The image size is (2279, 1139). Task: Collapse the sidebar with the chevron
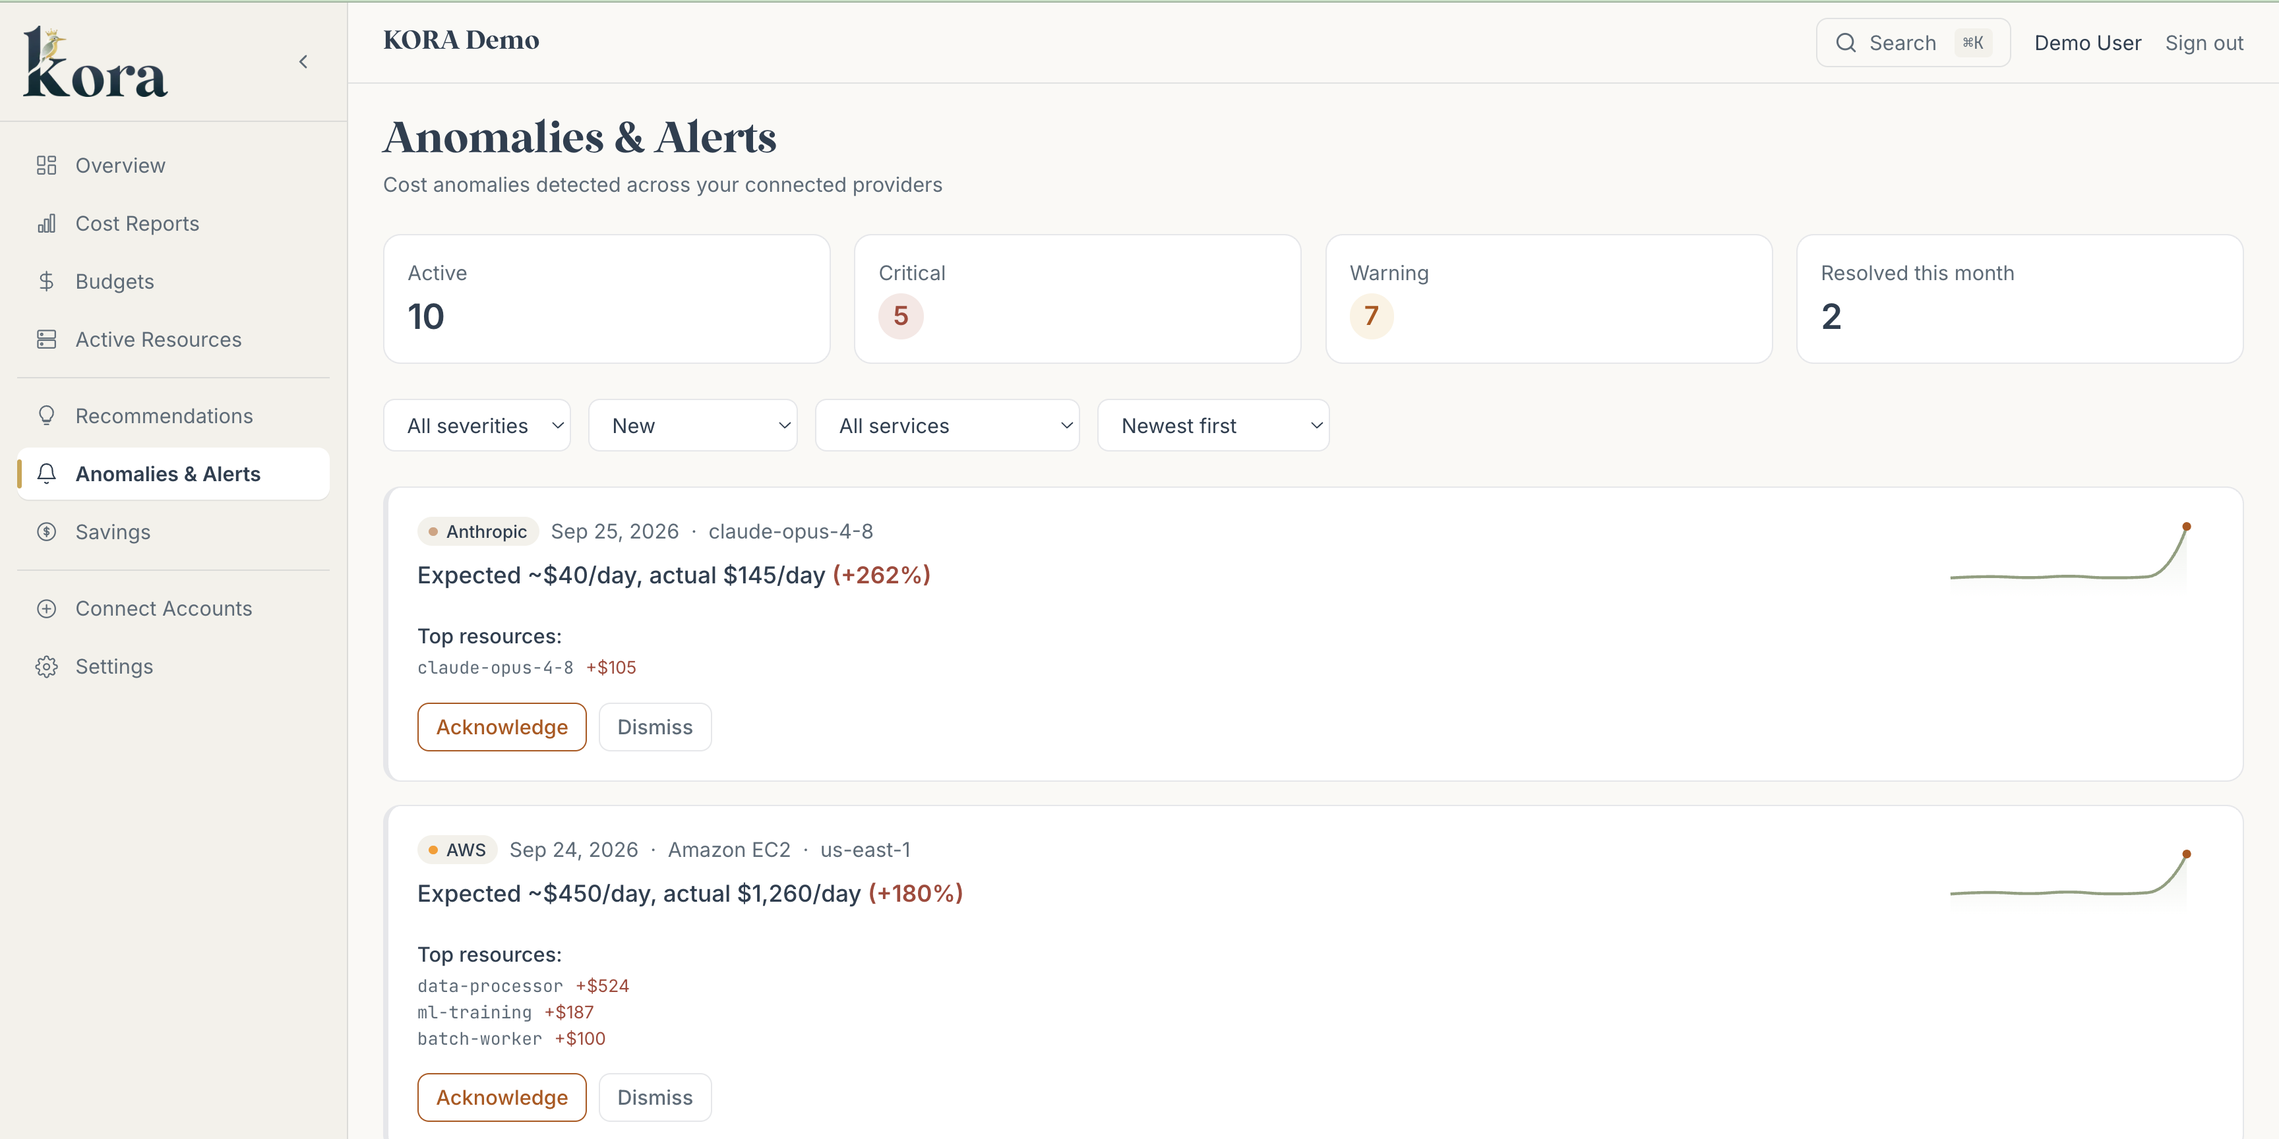[303, 62]
